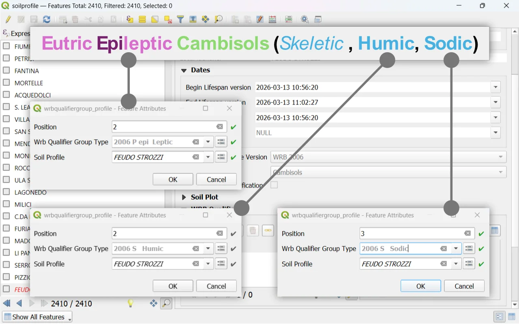Click Position field in Humic dialog
This screenshot has width=519, height=324.
(164, 234)
